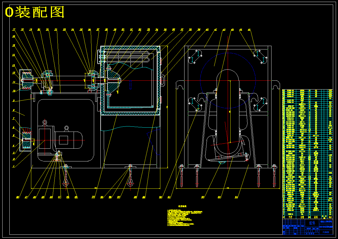Click part balloon number 47
The height and width of the screenshot is (239, 338).
[x=26, y=197]
